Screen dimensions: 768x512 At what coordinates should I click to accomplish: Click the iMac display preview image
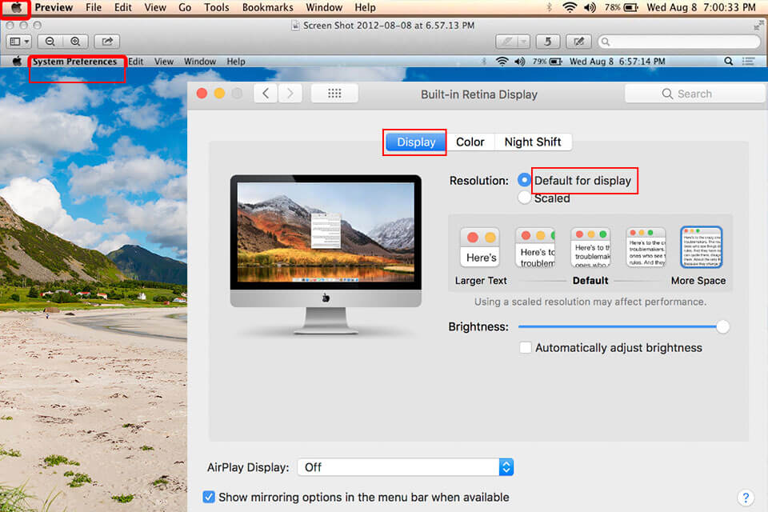point(326,254)
